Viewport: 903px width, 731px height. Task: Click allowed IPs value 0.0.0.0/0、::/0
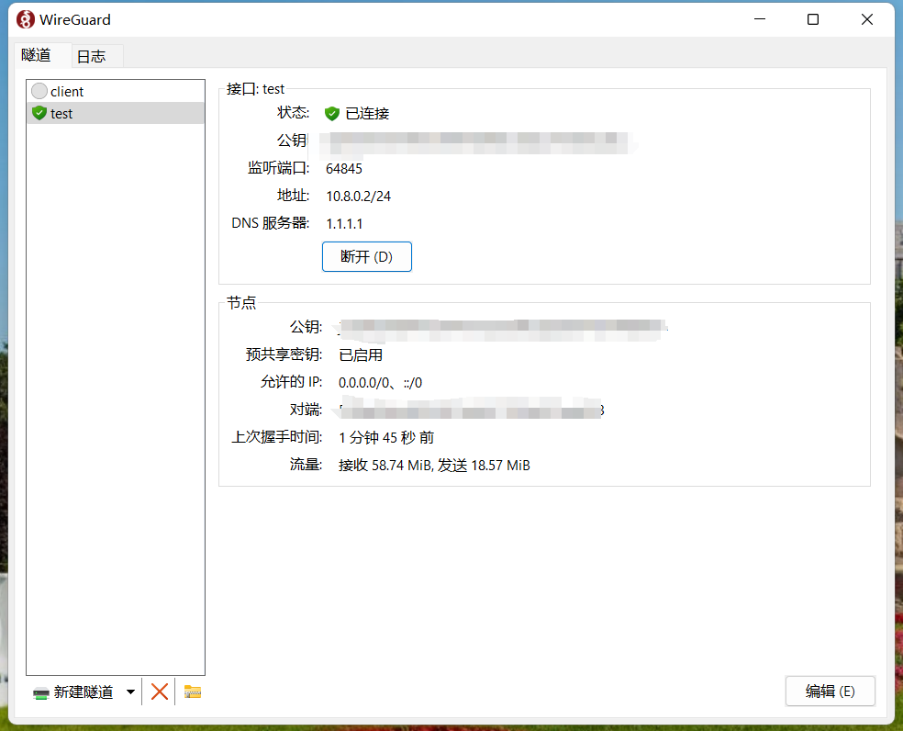pos(380,383)
